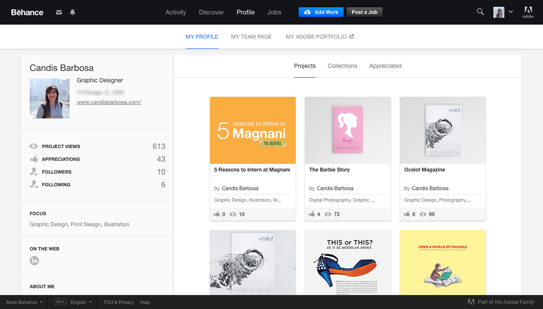Open The Barbie Story cover thumbnail

348,130
